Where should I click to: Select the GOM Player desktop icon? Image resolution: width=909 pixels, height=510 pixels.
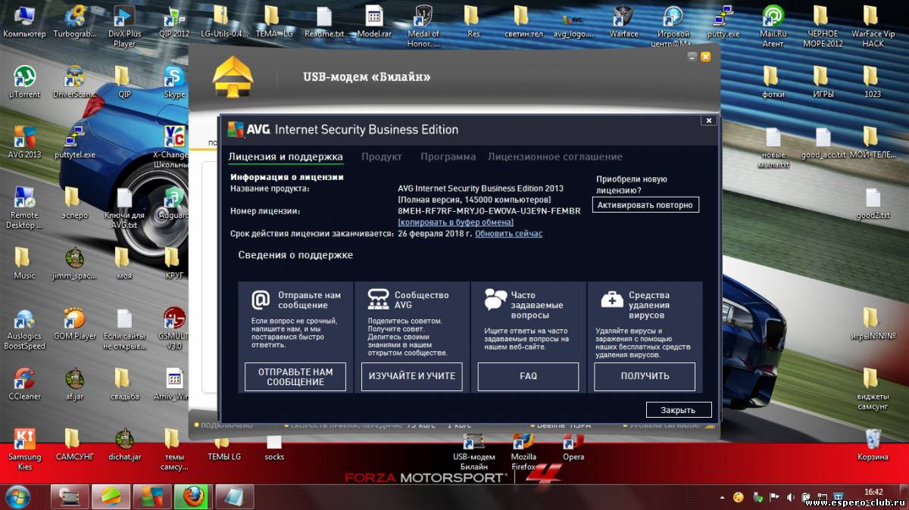[74, 324]
